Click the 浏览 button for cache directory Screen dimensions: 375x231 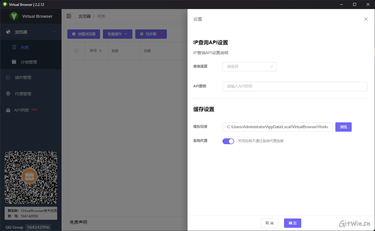[343, 127]
